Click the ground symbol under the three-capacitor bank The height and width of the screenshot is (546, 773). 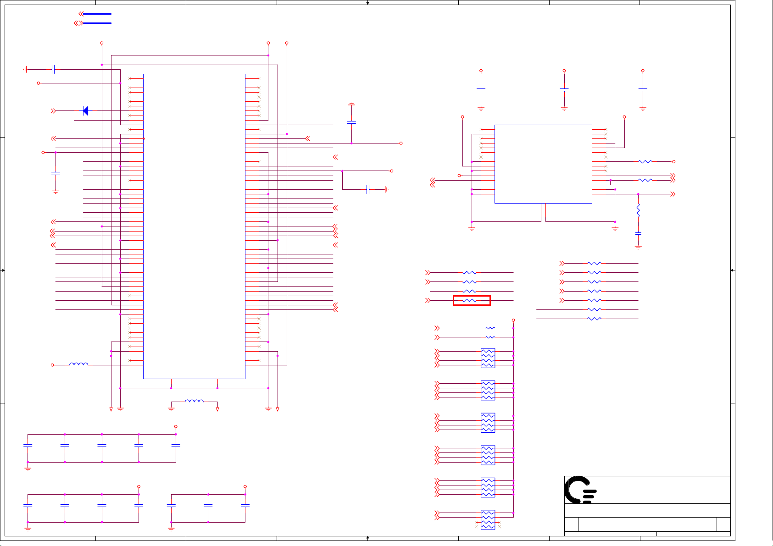pos(171,529)
